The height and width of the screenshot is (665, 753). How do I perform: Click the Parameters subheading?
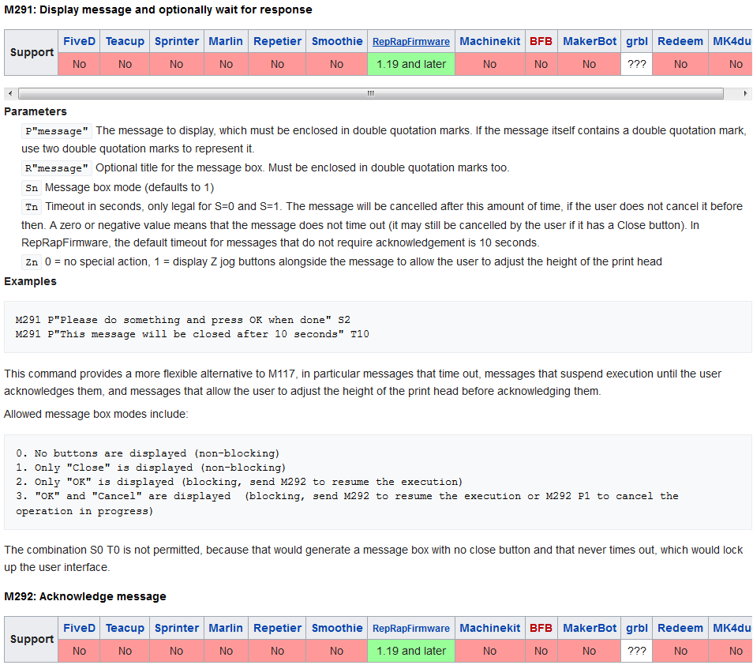36,111
